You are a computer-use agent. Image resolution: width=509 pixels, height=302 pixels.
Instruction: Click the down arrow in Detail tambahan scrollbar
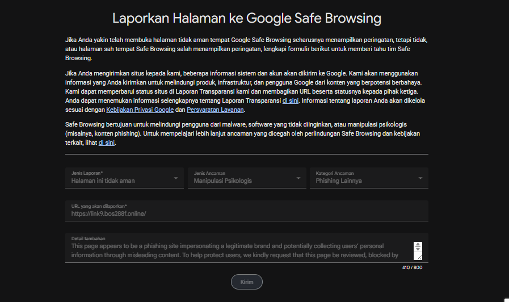[418, 249]
